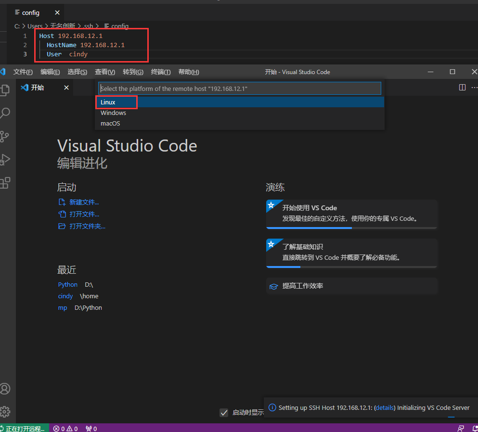Open the 提高工作效率 walkthrough
This screenshot has height=432, width=478.
click(351, 286)
